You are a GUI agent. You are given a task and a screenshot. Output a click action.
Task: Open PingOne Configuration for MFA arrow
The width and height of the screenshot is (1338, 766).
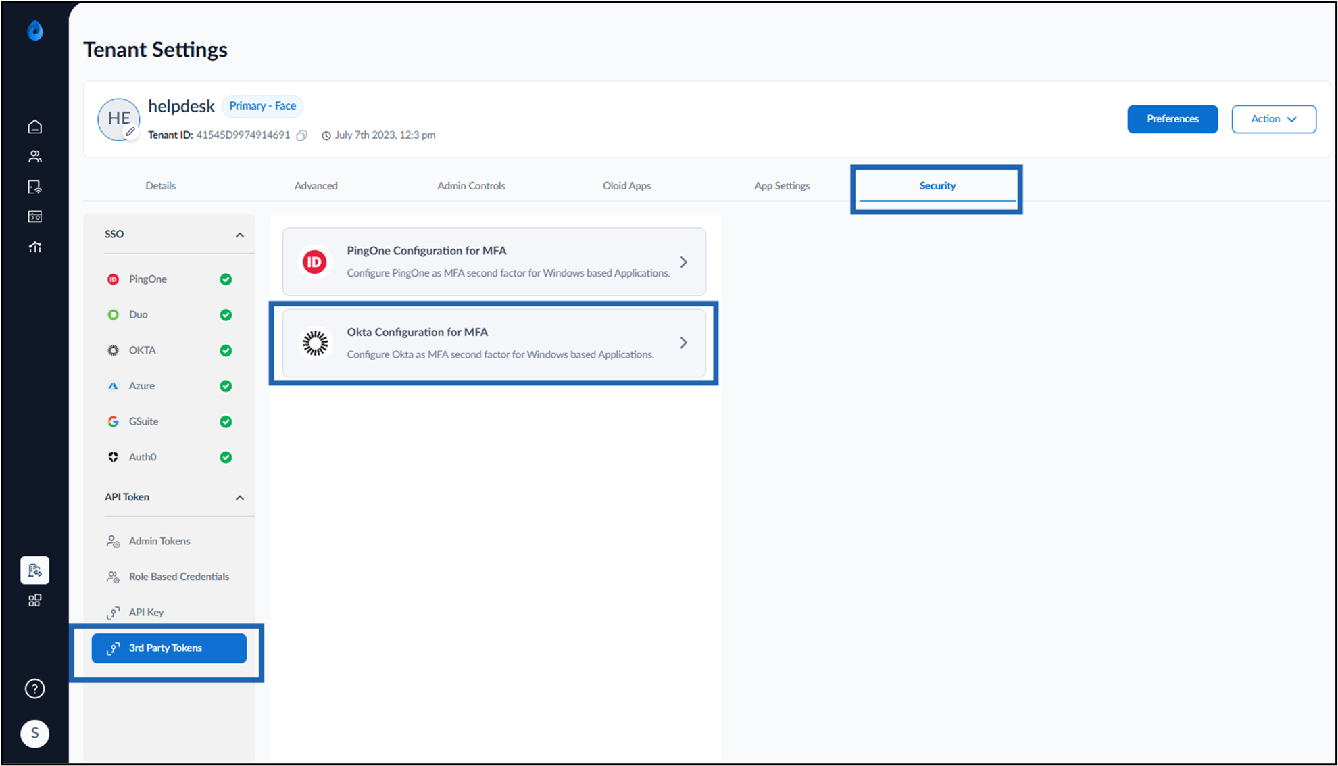pyautogui.click(x=684, y=262)
